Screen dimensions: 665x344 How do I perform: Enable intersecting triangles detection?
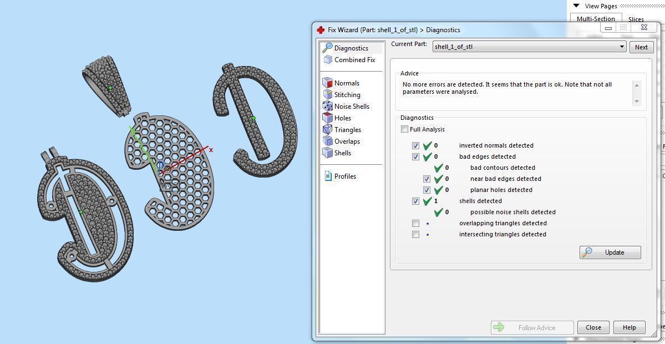(x=415, y=234)
